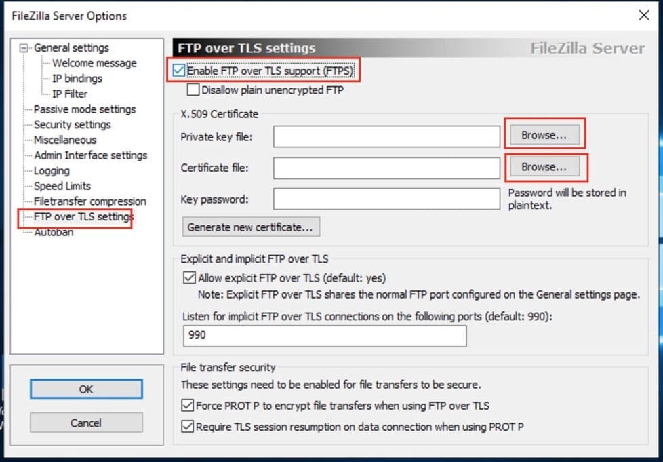Image resolution: width=663 pixels, height=462 pixels.
Task: Select Autoban in the settings tree
Action: [54, 233]
